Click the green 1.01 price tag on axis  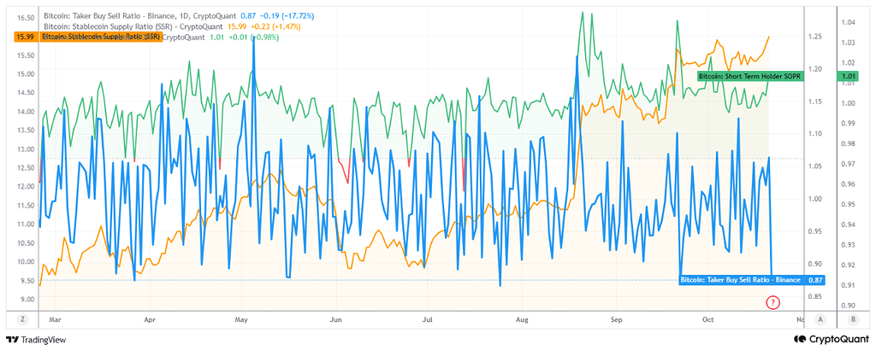(x=849, y=76)
